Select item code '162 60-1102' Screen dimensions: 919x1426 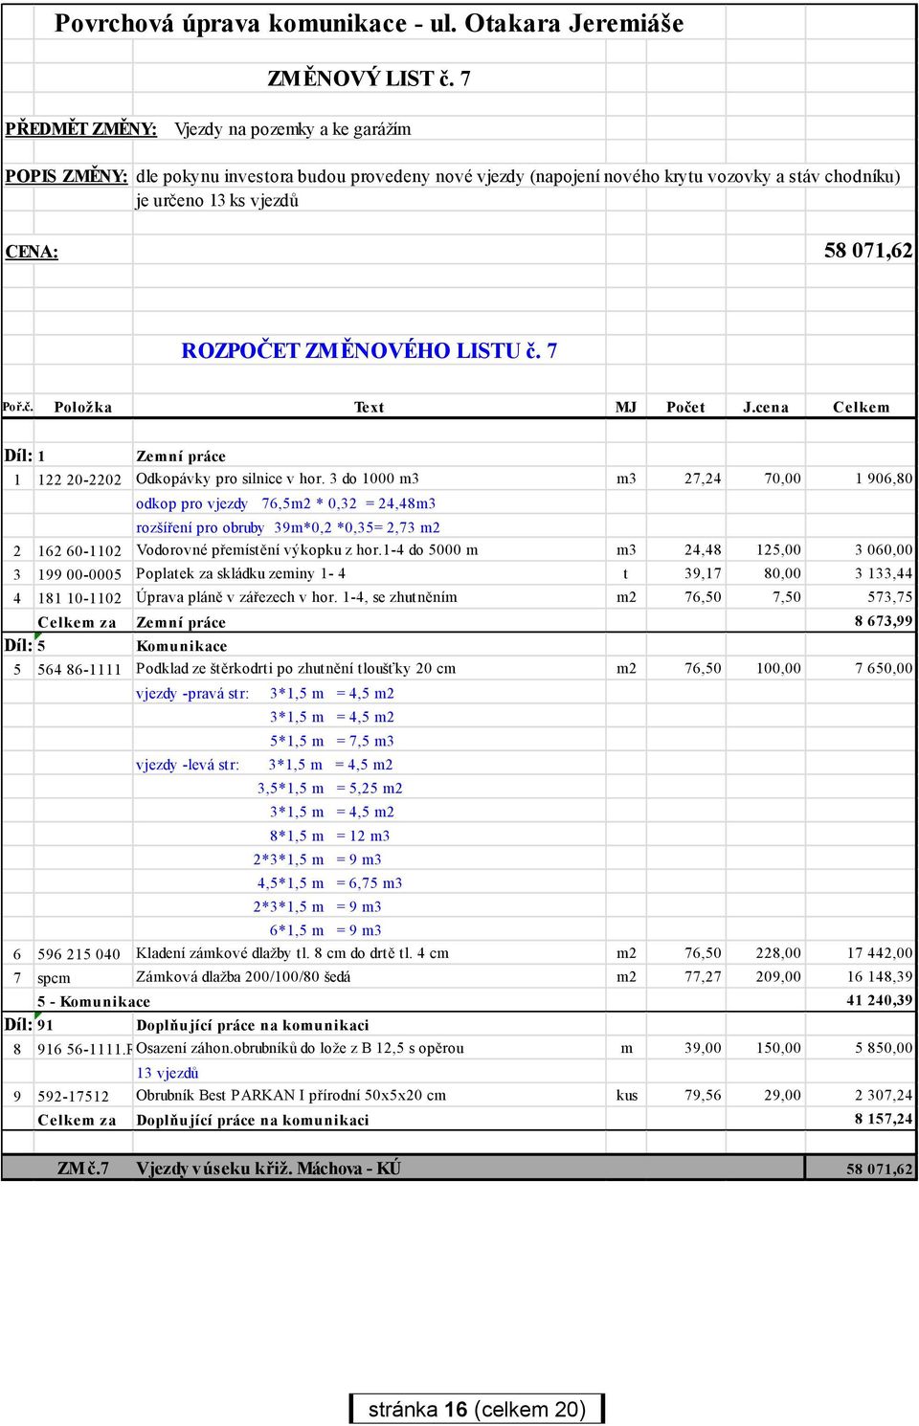click(79, 551)
